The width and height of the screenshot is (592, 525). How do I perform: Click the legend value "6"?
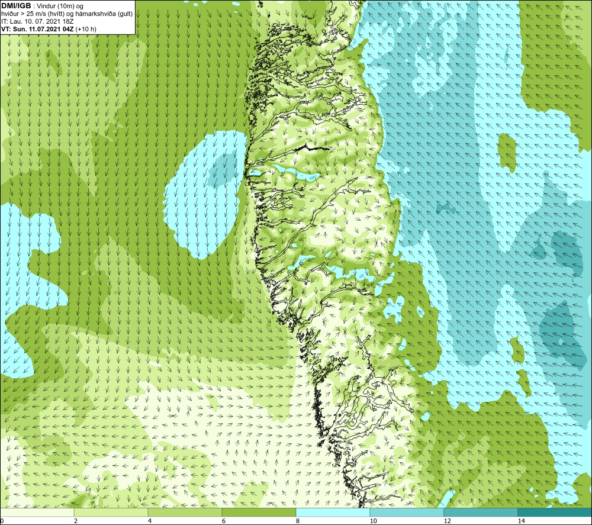224,521
